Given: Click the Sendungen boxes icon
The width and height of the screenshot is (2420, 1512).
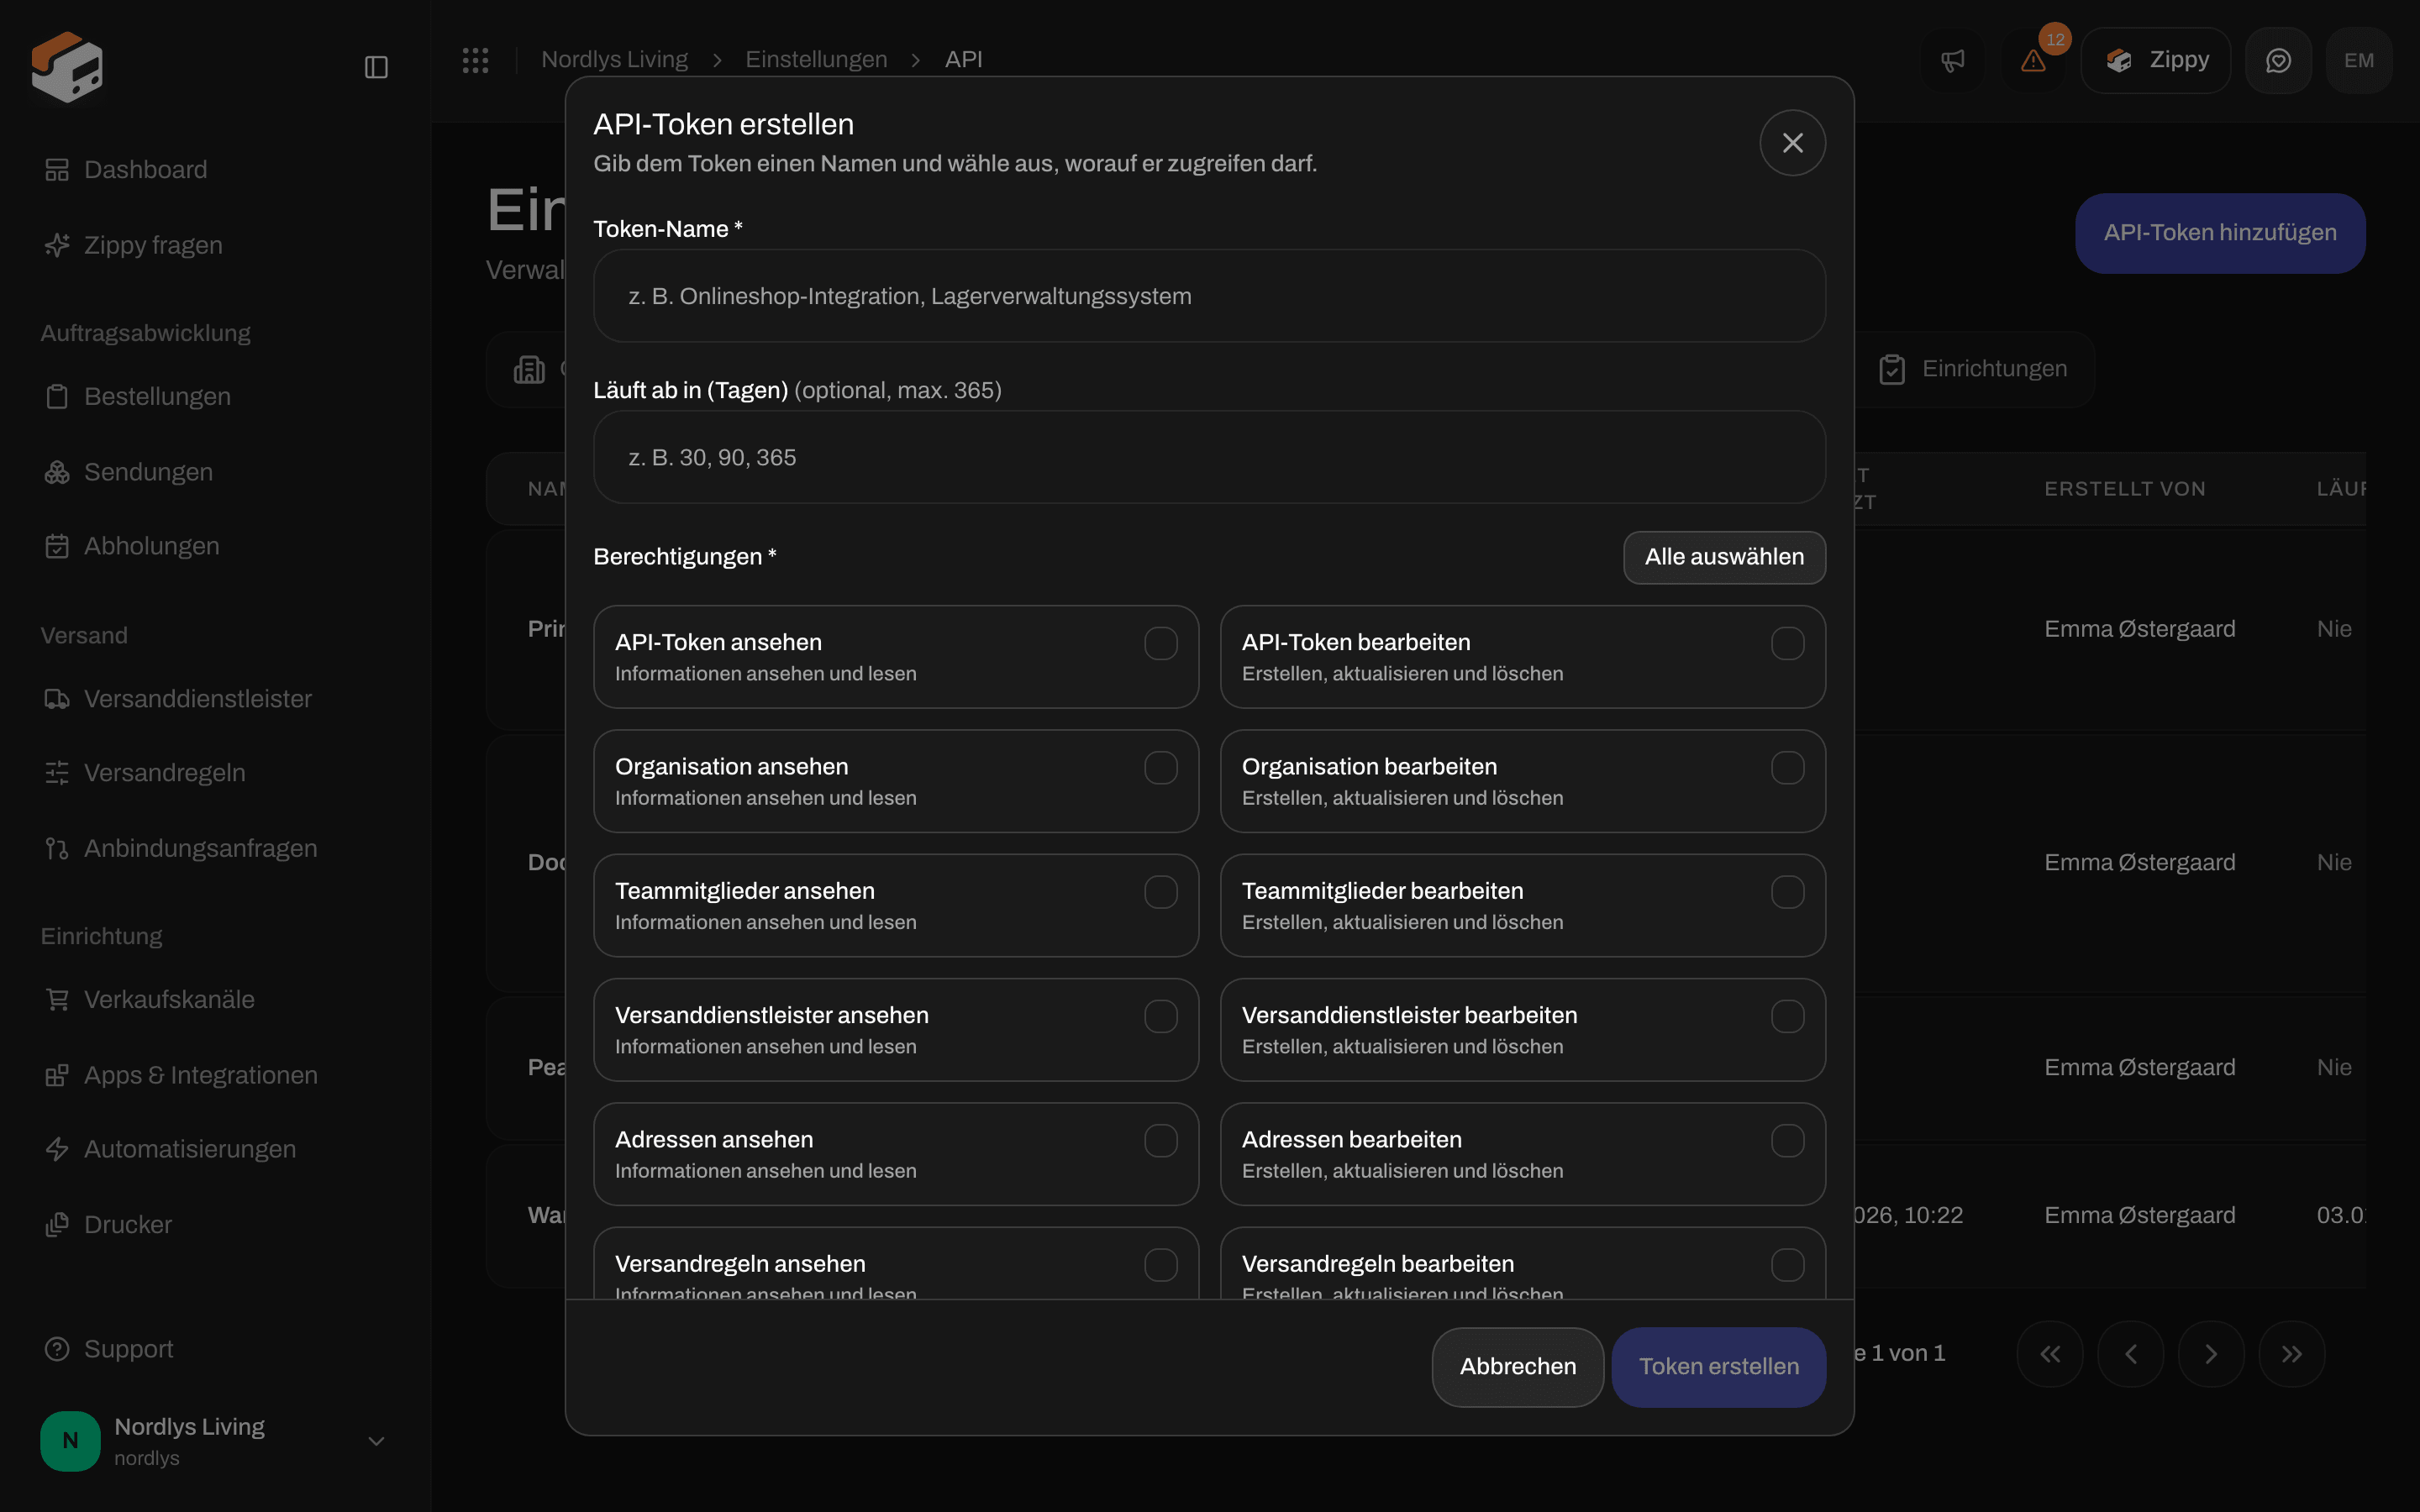Looking at the screenshot, I should 57,472.
